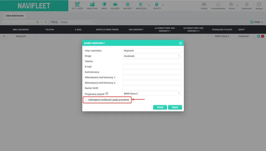This screenshot has height=151, width=266.
Task: Click the Akcje plus icon
Action: pyautogui.click(x=252, y=22)
